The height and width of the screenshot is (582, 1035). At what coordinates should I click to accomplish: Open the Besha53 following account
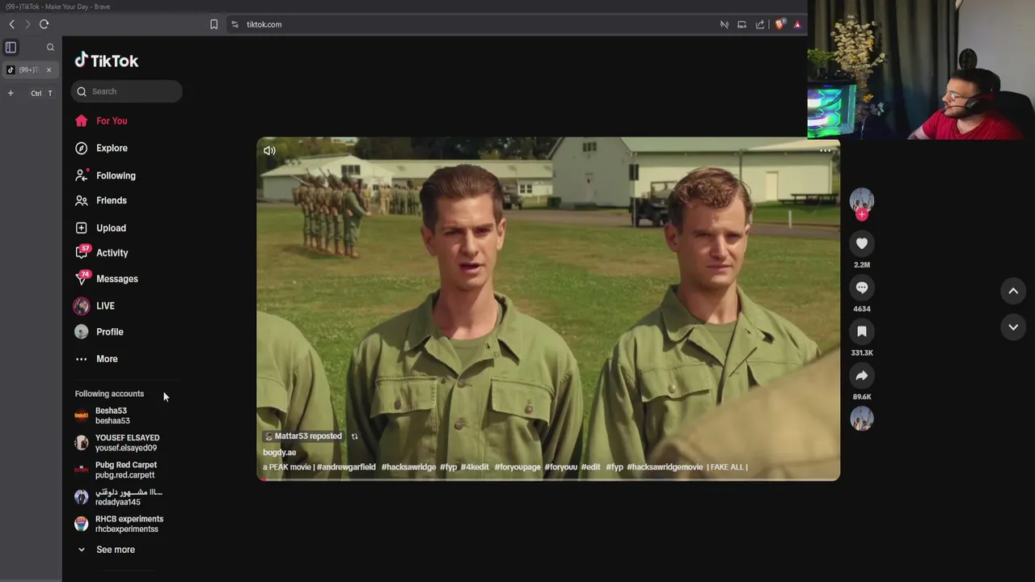103,415
